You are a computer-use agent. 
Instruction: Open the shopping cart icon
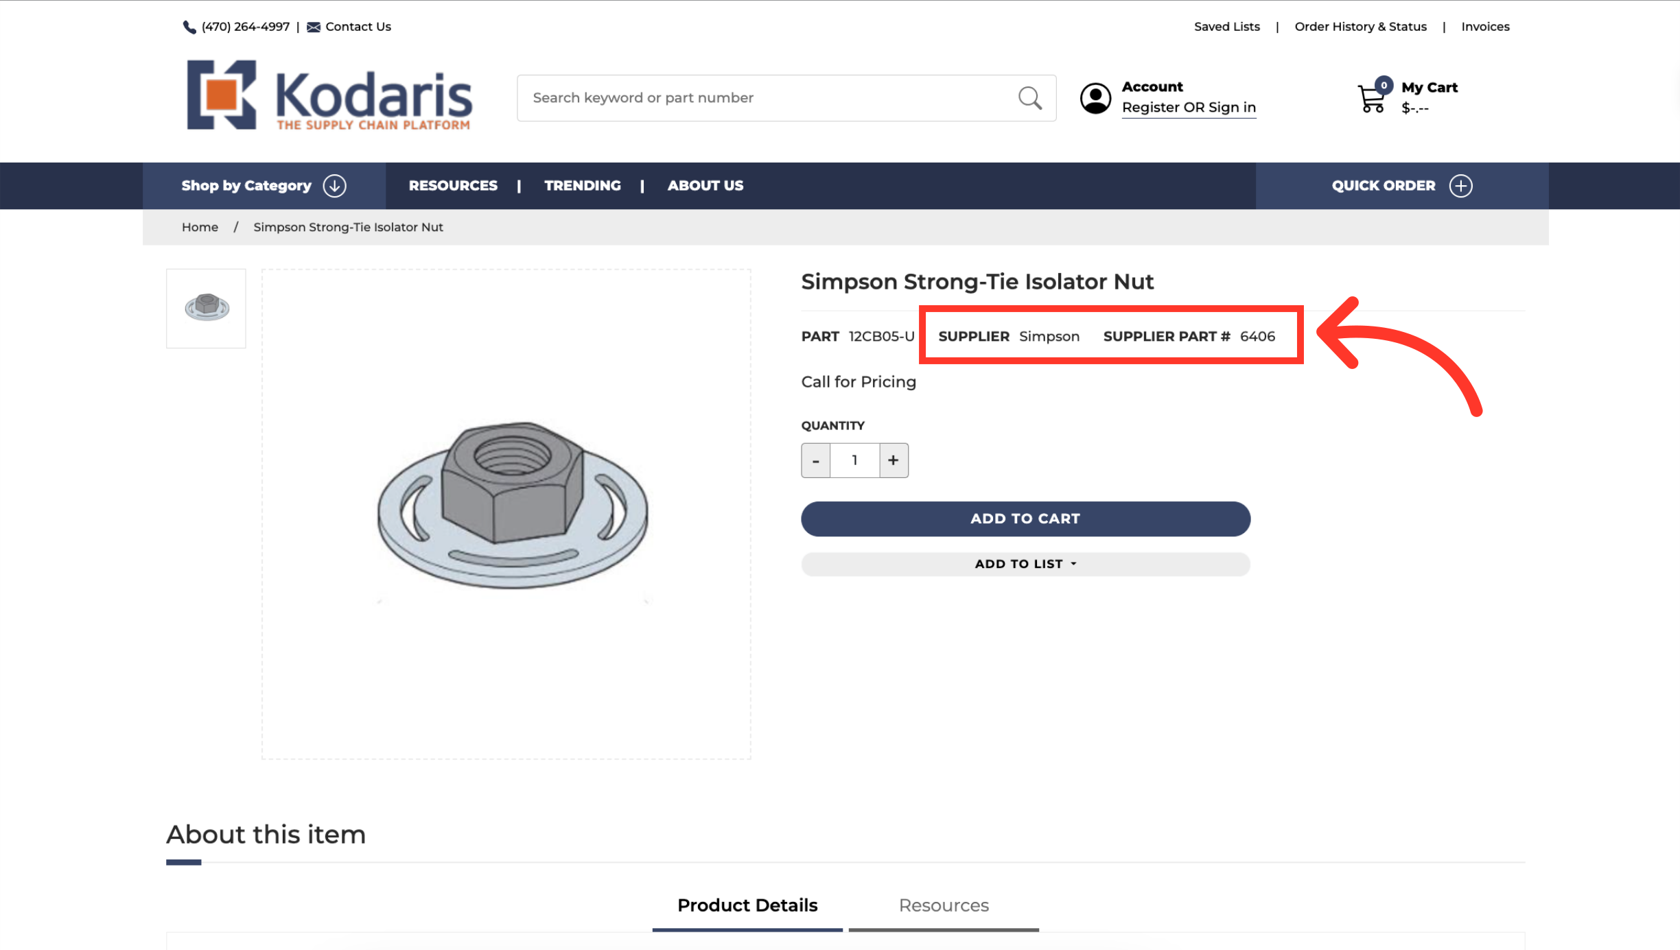pos(1372,98)
